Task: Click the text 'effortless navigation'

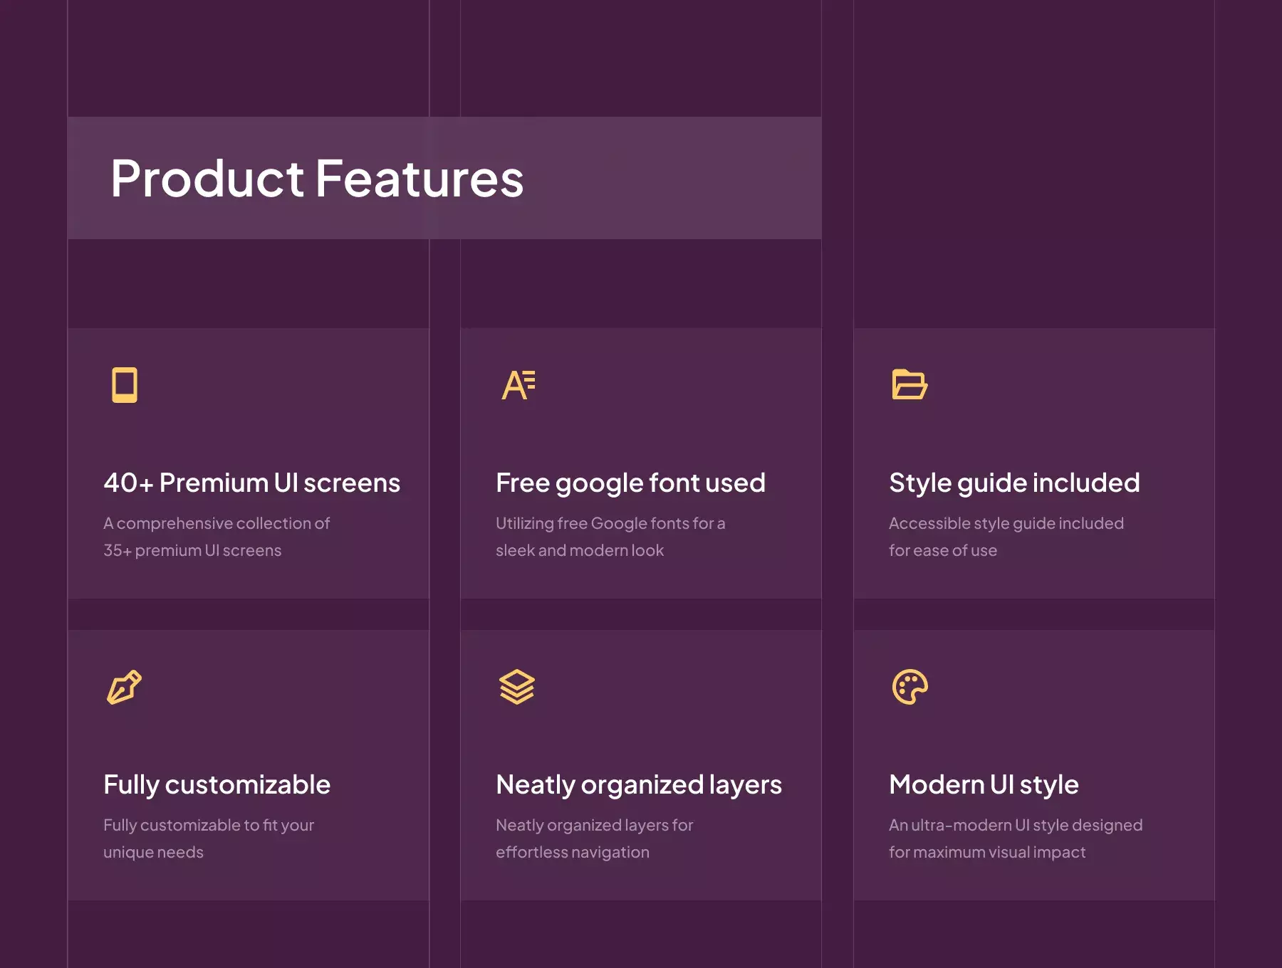Action: [x=573, y=852]
